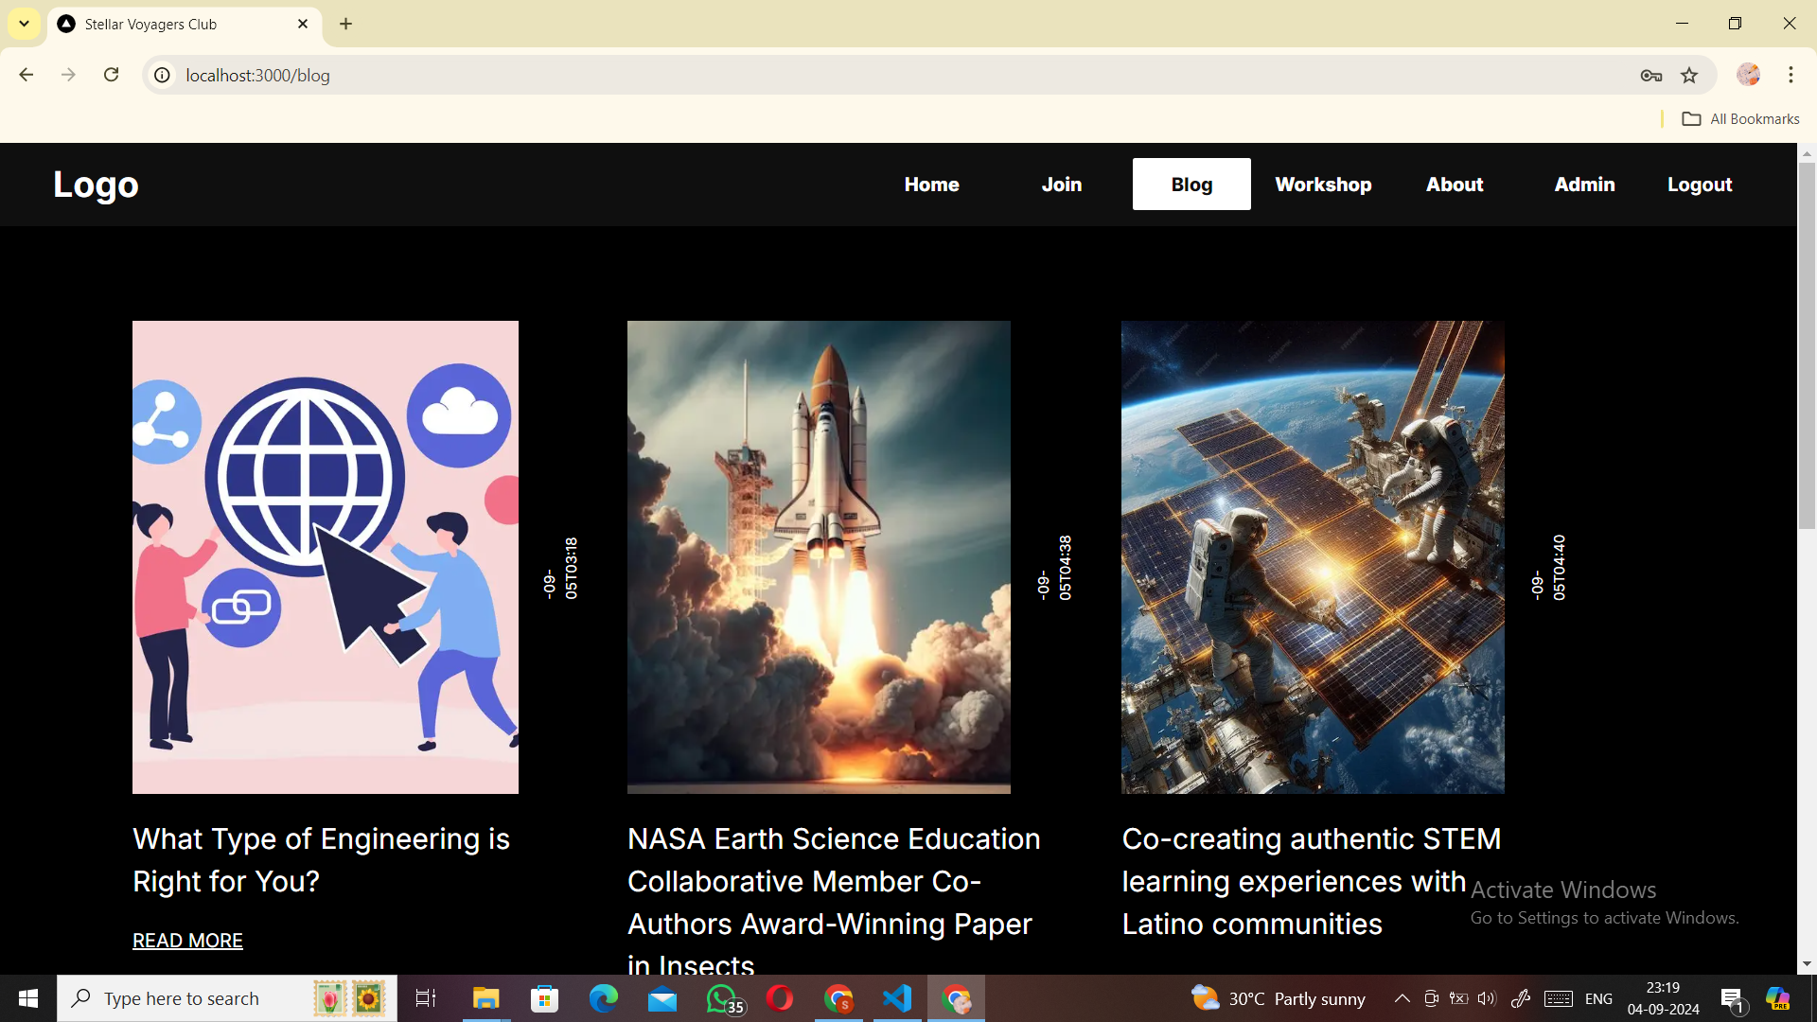The height and width of the screenshot is (1022, 1817).
Task: Click the Chrome profile avatar
Action: 1748,75
